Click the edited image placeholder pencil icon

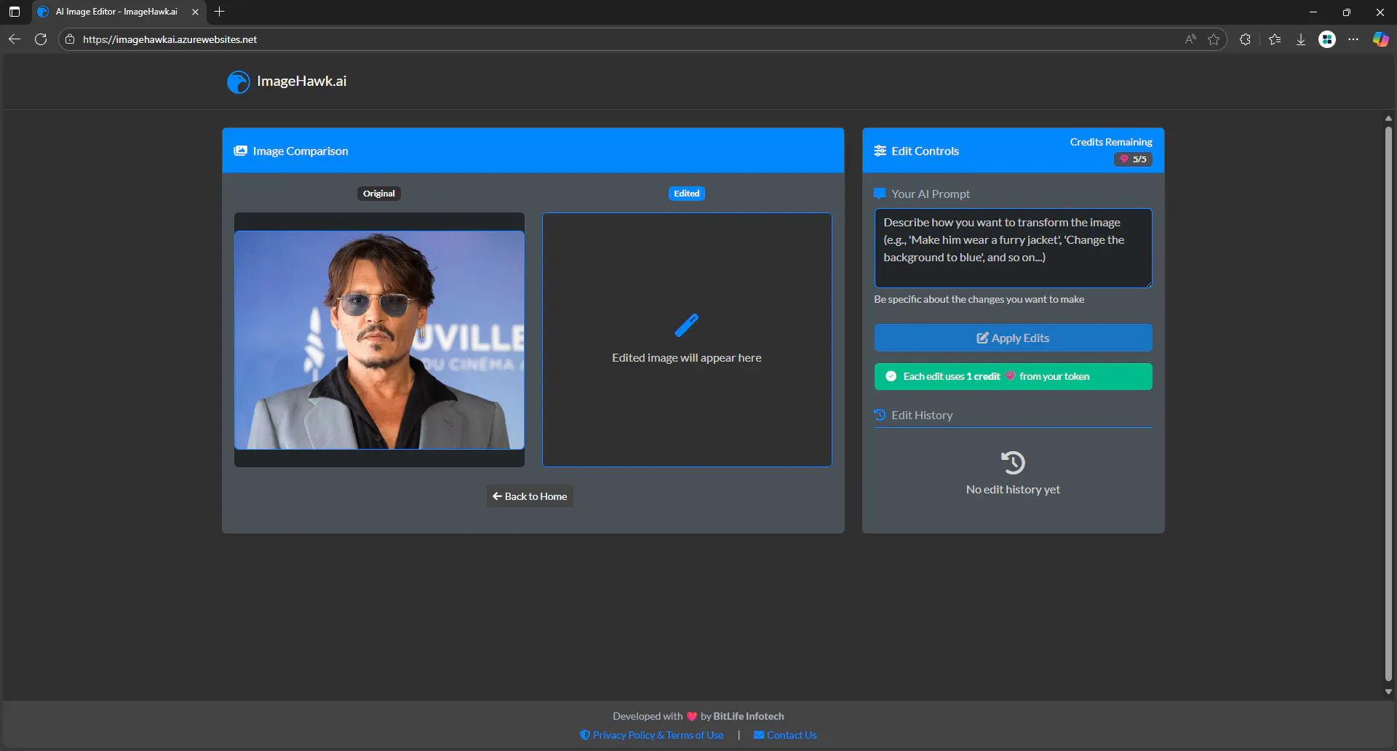click(x=686, y=325)
